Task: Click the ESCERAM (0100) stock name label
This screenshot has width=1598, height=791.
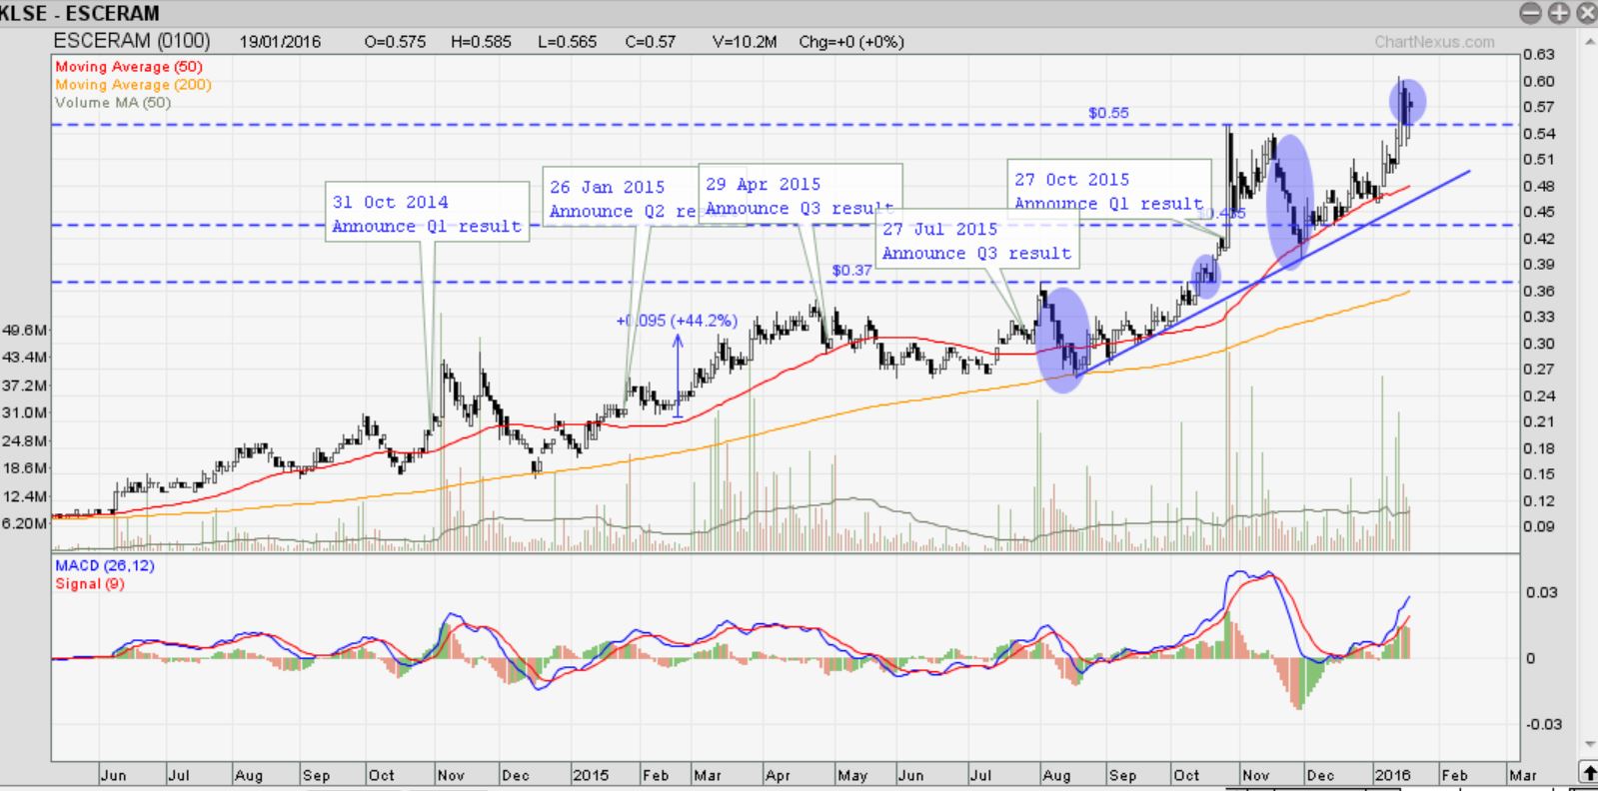Action: (132, 41)
